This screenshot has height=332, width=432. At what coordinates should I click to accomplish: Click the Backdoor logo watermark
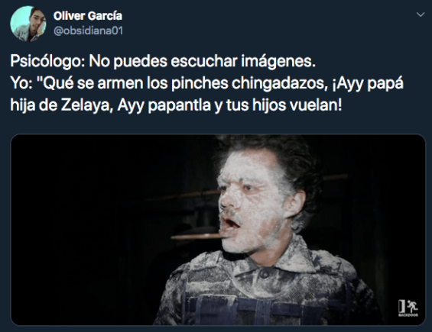coord(408,308)
